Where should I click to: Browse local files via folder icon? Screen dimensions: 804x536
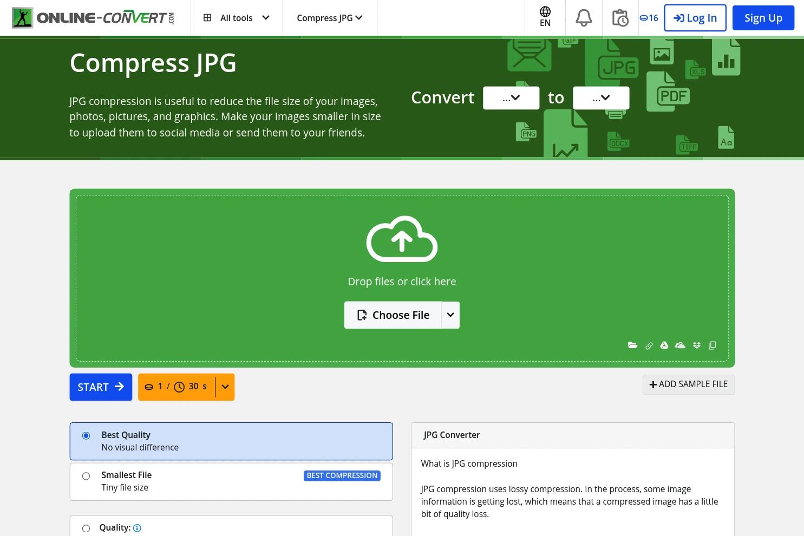632,345
